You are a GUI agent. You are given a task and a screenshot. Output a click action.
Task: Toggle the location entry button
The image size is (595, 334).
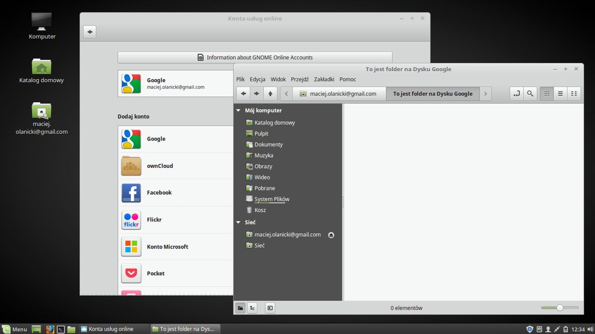click(516, 93)
